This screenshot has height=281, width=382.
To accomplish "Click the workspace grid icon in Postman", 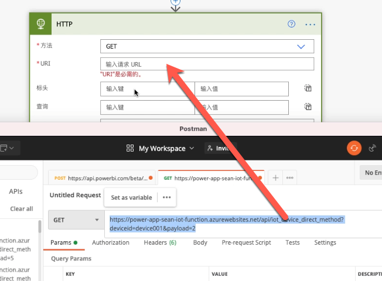I will (x=130, y=148).
